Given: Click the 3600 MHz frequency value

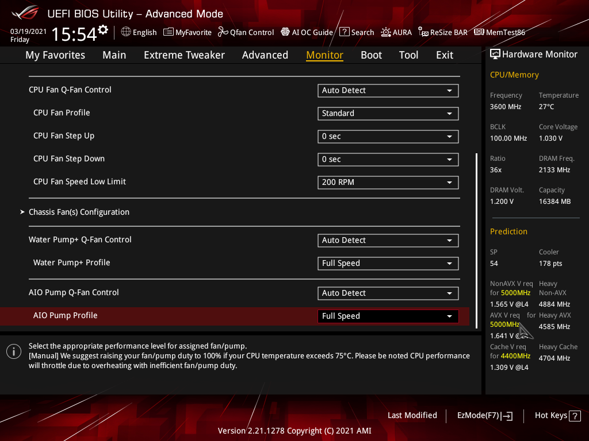Looking at the screenshot, I should click(x=505, y=107).
